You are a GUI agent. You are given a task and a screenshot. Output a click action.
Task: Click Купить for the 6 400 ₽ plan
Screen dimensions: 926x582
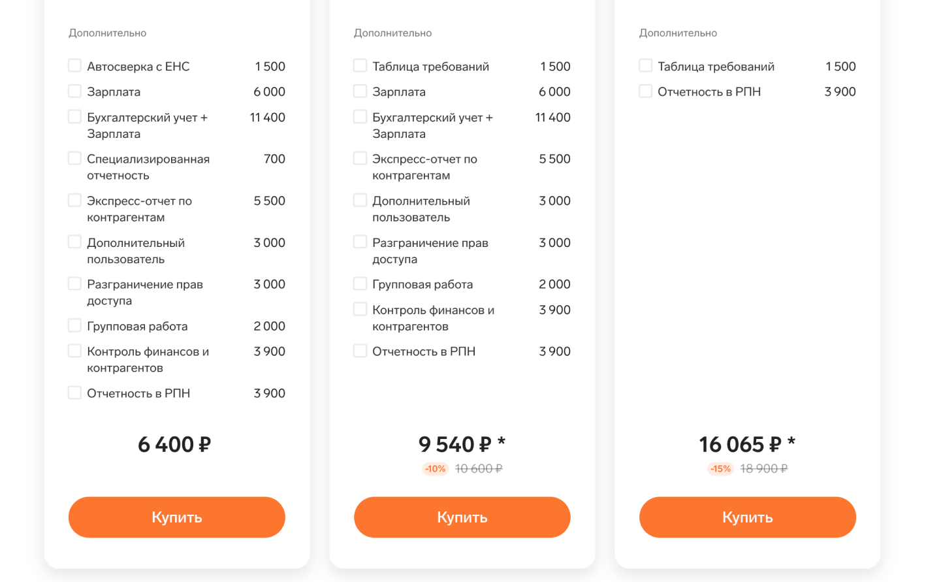click(176, 517)
